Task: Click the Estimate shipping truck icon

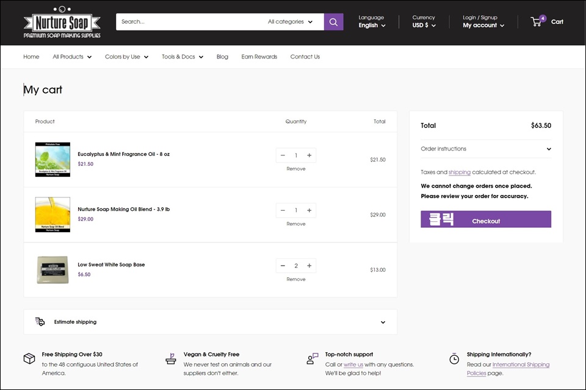Action: [40, 322]
